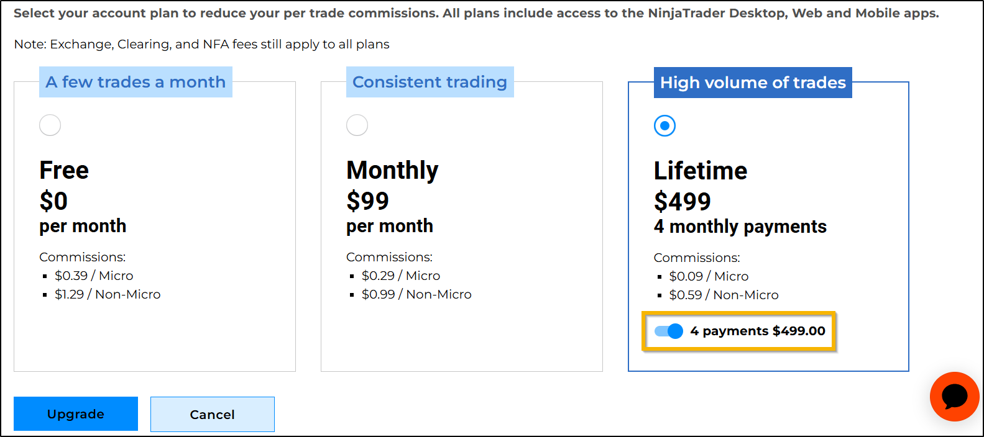Click the "High volume of trades" header
This screenshot has width=984, height=437.
[x=753, y=83]
